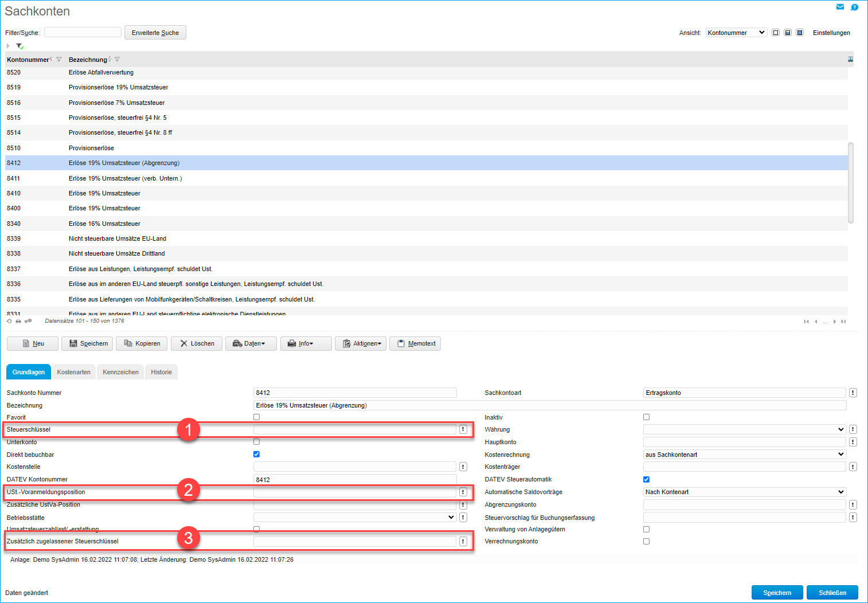This screenshot has width=868, height=603.
Task: Select row 8400 Erlöse 19% Umsatzsteuer
Action: (427, 208)
